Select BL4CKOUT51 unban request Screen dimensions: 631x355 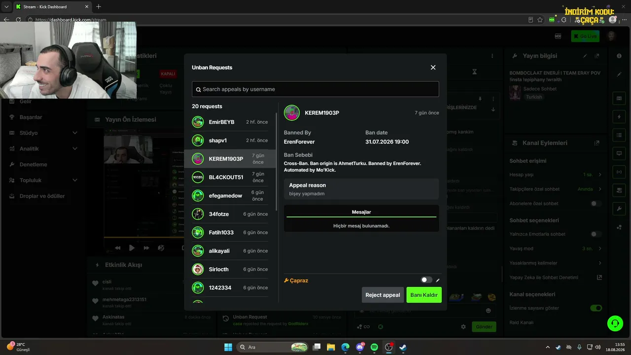pos(230,177)
